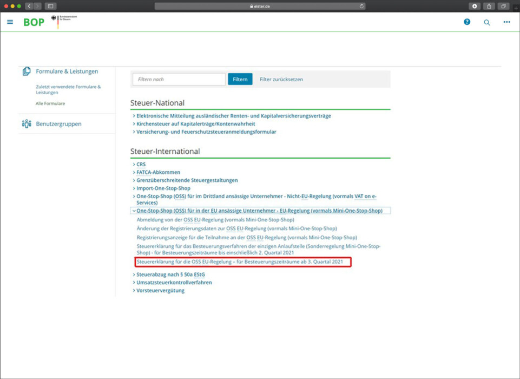This screenshot has height=379, width=520.
Task: Click the Filtern button
Action: tap(240, 79)
